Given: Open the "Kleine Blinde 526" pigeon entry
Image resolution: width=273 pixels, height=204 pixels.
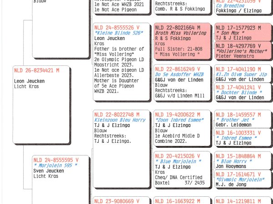Looking at the screenshot, I should click(x=121, y=62).
